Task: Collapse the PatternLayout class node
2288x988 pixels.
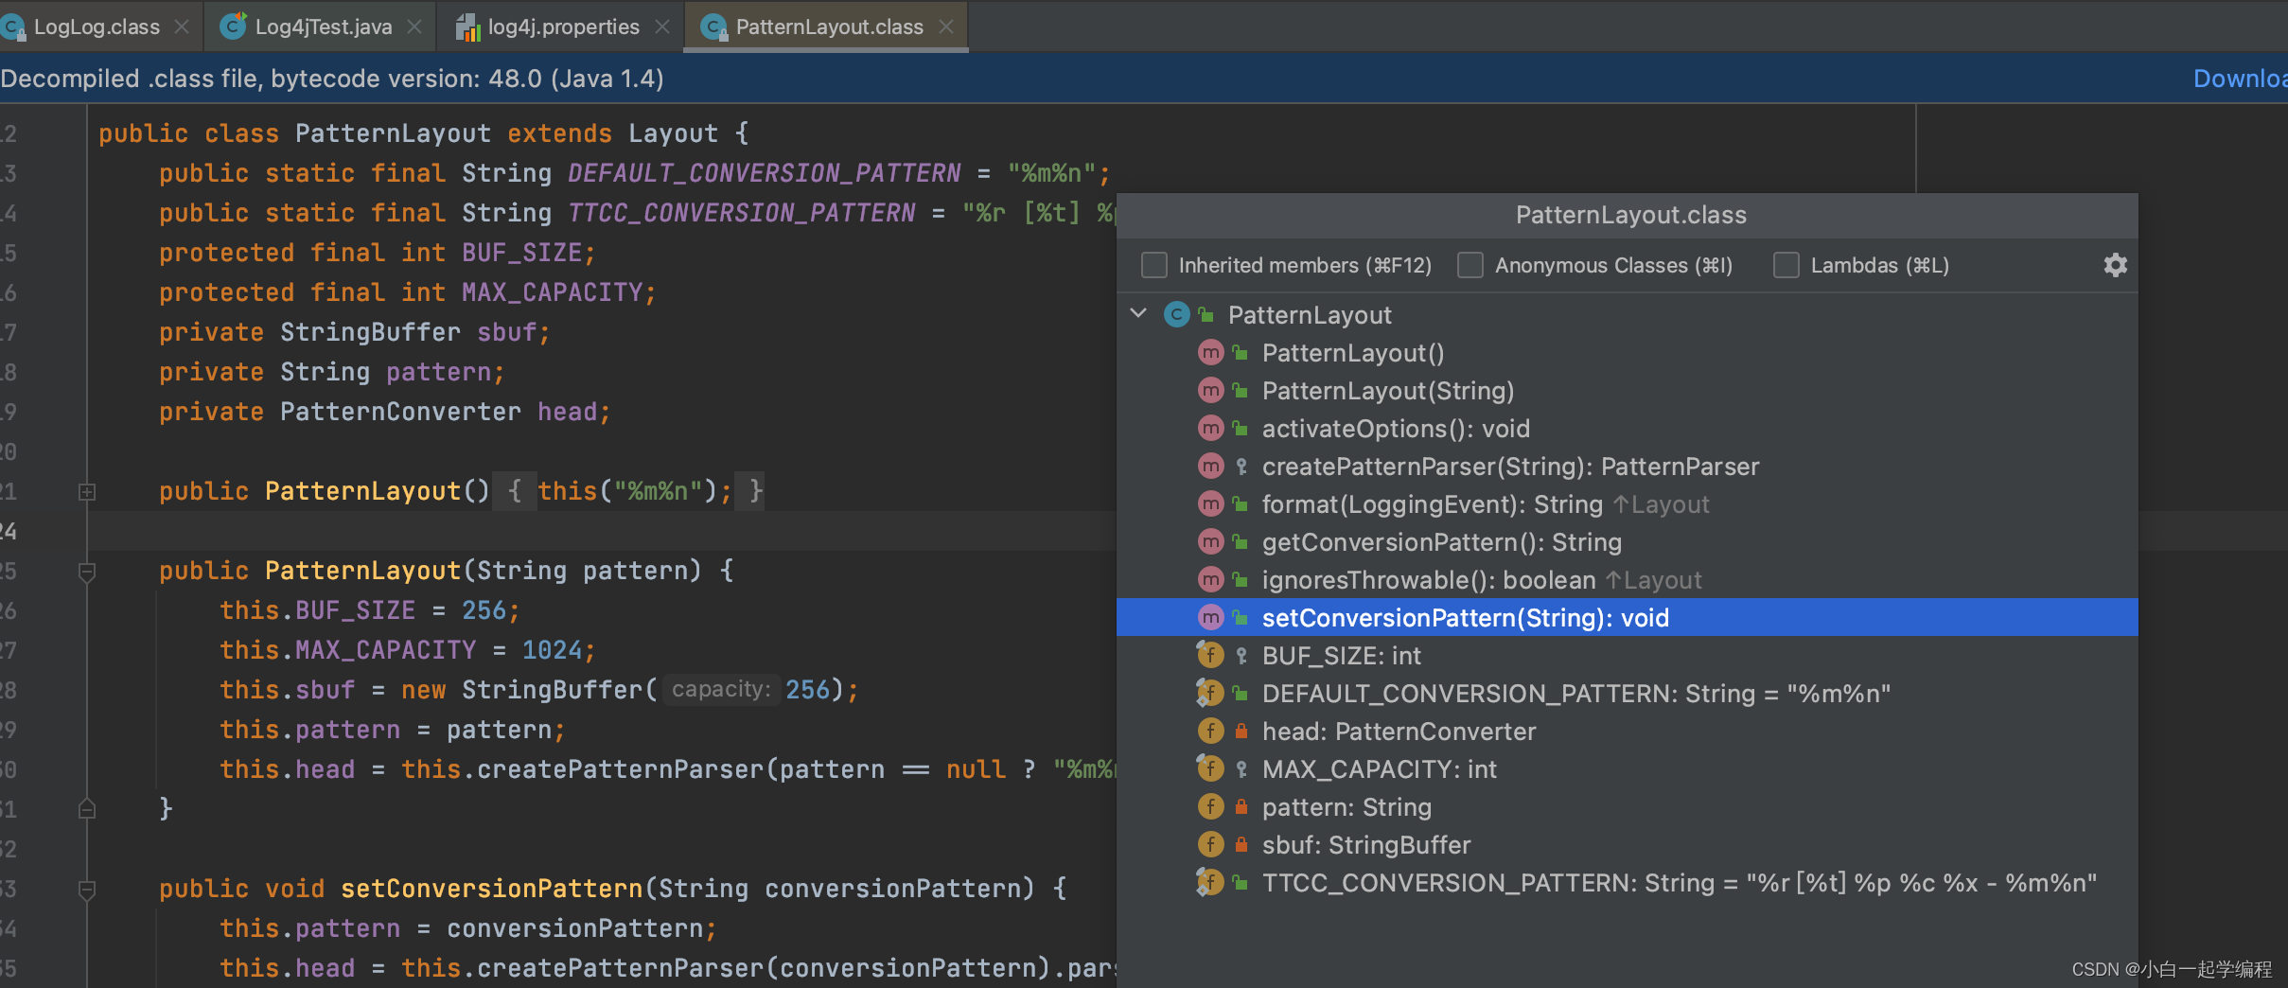Action: [1138, 313]
